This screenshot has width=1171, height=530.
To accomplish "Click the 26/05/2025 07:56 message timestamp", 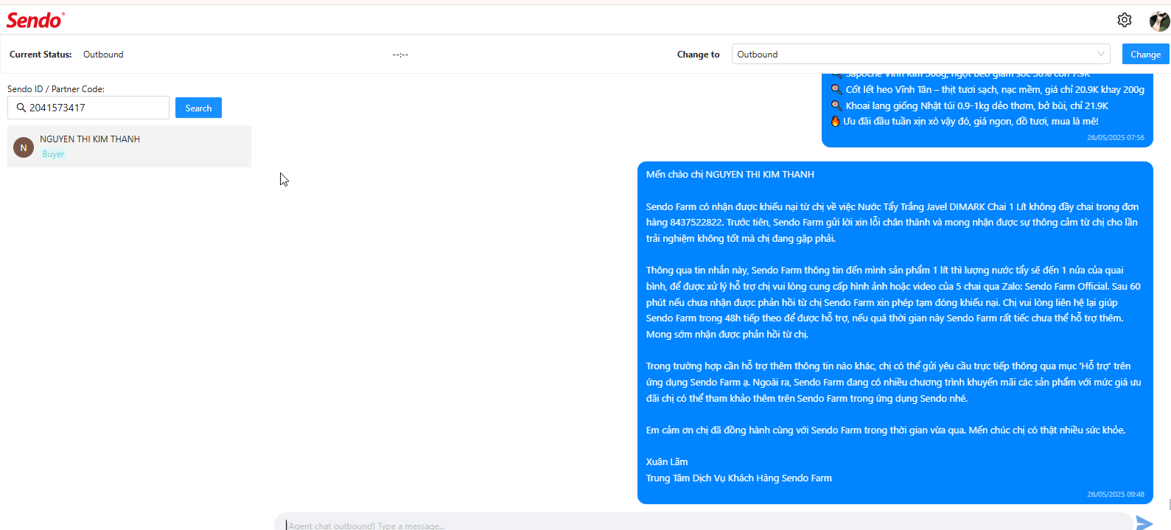I will pyautogui.click(x=1116, y=138).
